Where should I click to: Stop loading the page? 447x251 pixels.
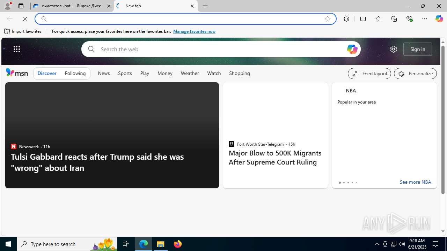25,19
